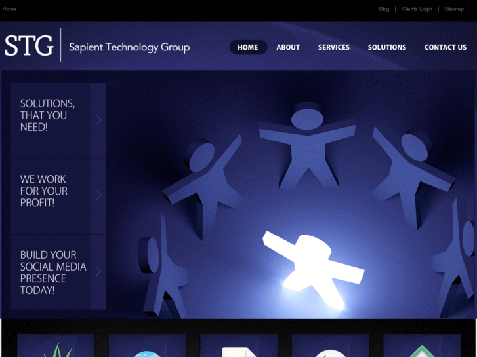Open the Sitemap link
This screenshot has height=357, width=477.
[454, 9]
